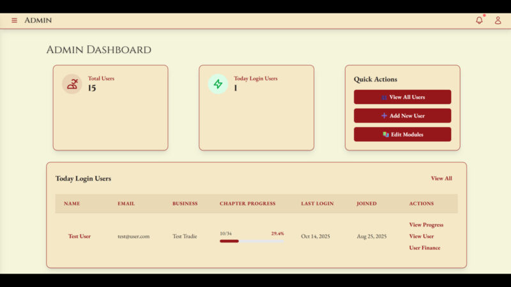Click the BUSINESS column header
511x287 pixels.
pyautogui.click(x=185, y=203)
